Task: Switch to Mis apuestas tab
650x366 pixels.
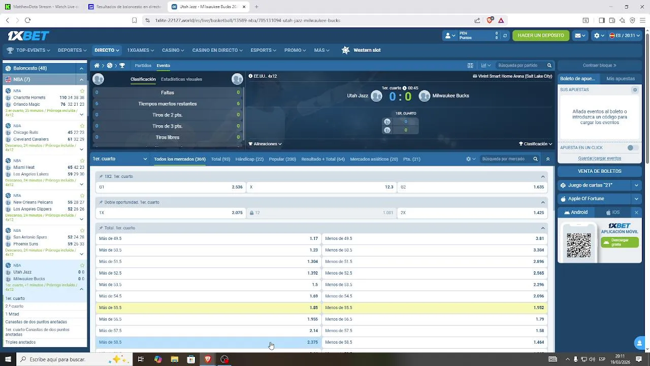Action: [x=621, y=79]
